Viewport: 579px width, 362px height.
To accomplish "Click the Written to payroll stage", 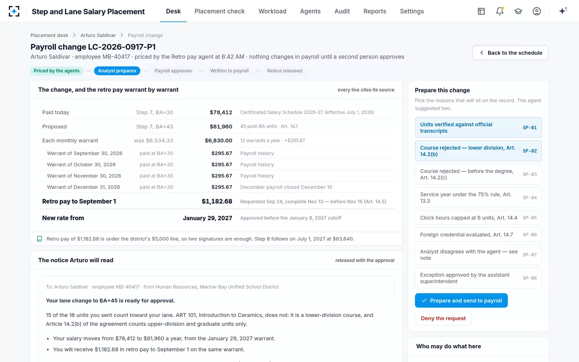I will click(x=230, y=71).
